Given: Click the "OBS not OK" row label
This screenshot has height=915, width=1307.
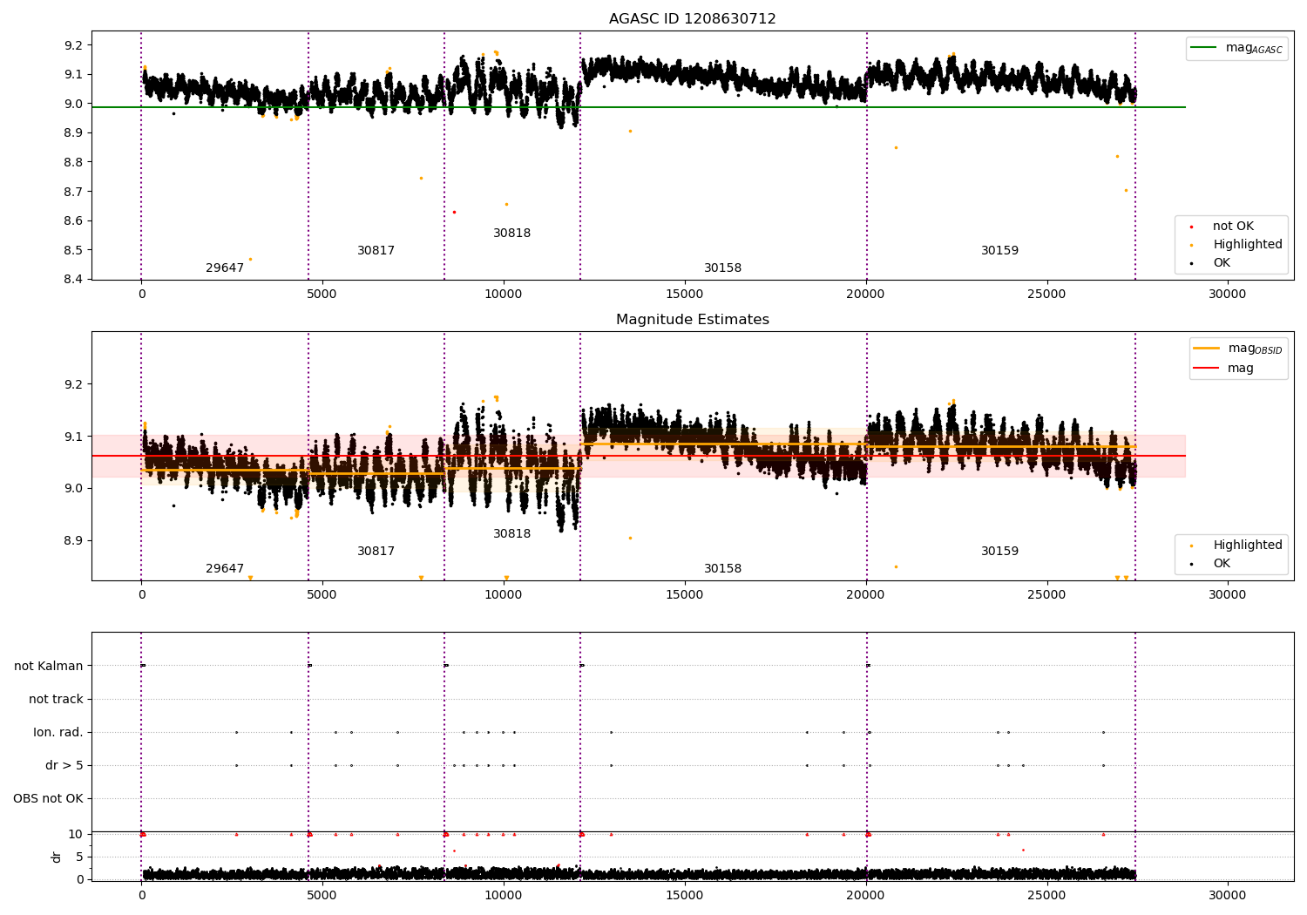Looking at the screenshot, I should [x=48, y=798].
